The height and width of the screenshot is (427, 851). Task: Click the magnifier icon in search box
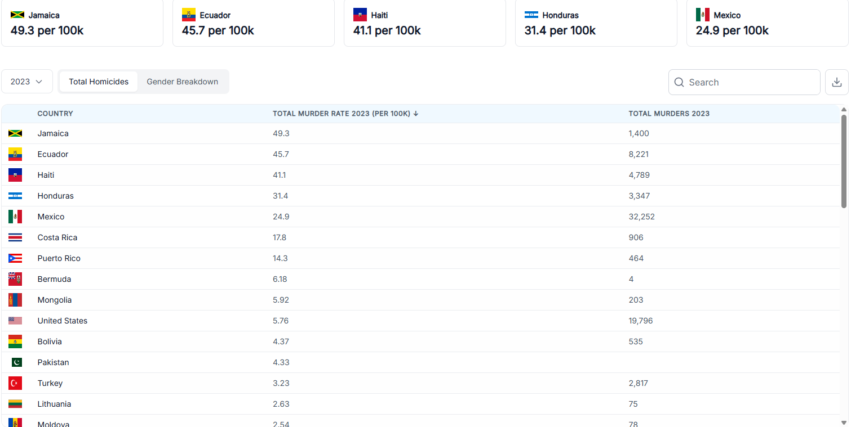pyautogui.click(x=679, y=82)
